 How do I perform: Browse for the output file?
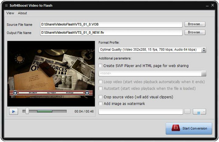[195, 32]
